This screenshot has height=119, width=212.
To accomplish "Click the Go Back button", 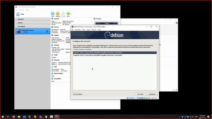I will pos(140,94).
